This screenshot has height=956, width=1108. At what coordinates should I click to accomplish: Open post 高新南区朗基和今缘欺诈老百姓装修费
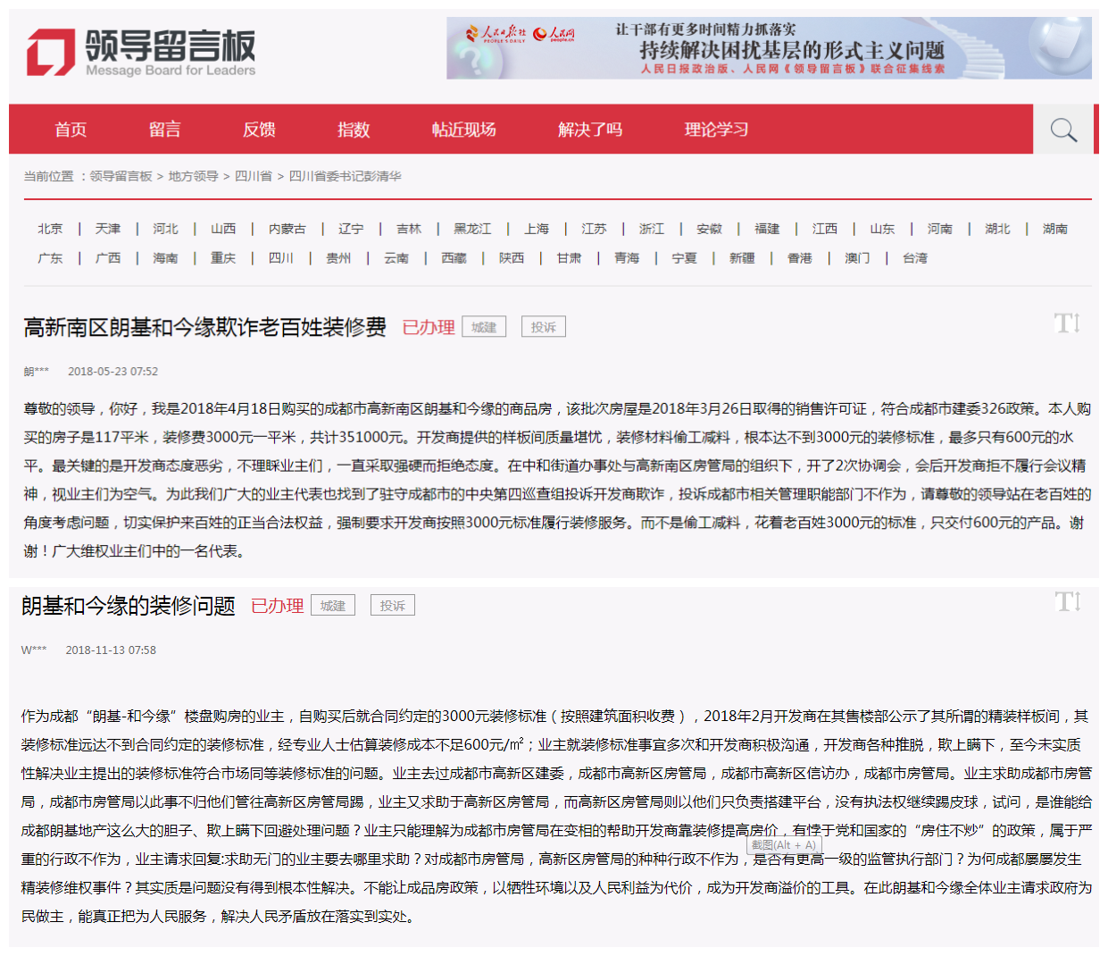[204, 328]
